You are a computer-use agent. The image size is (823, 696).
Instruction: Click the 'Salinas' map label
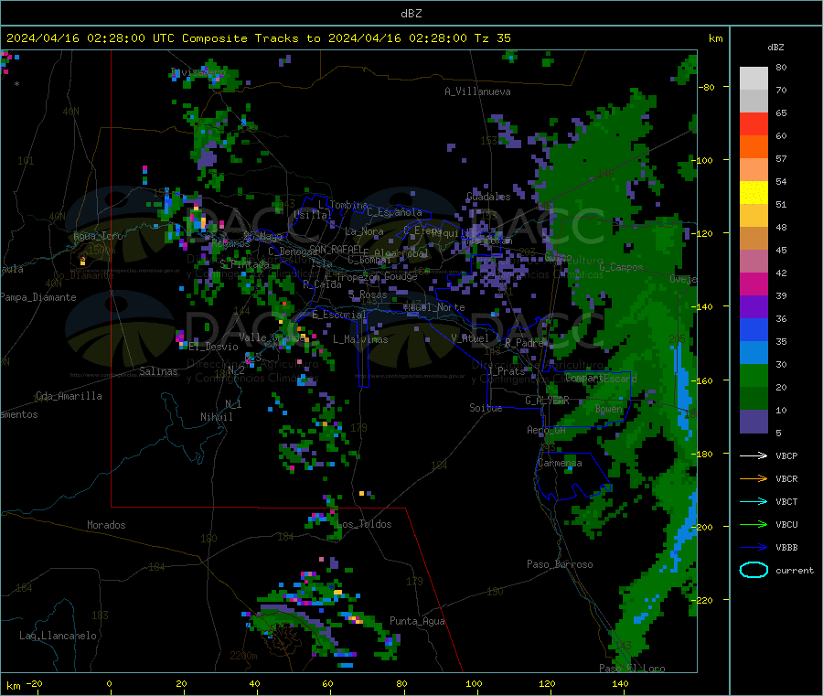point(158,371)
